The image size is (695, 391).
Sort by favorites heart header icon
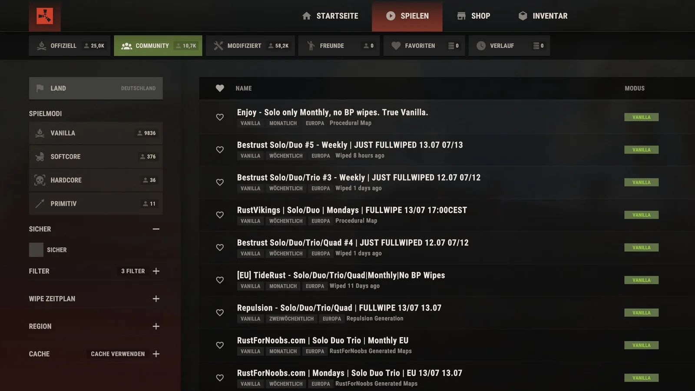pyautogui.click(x=220, y=88)
